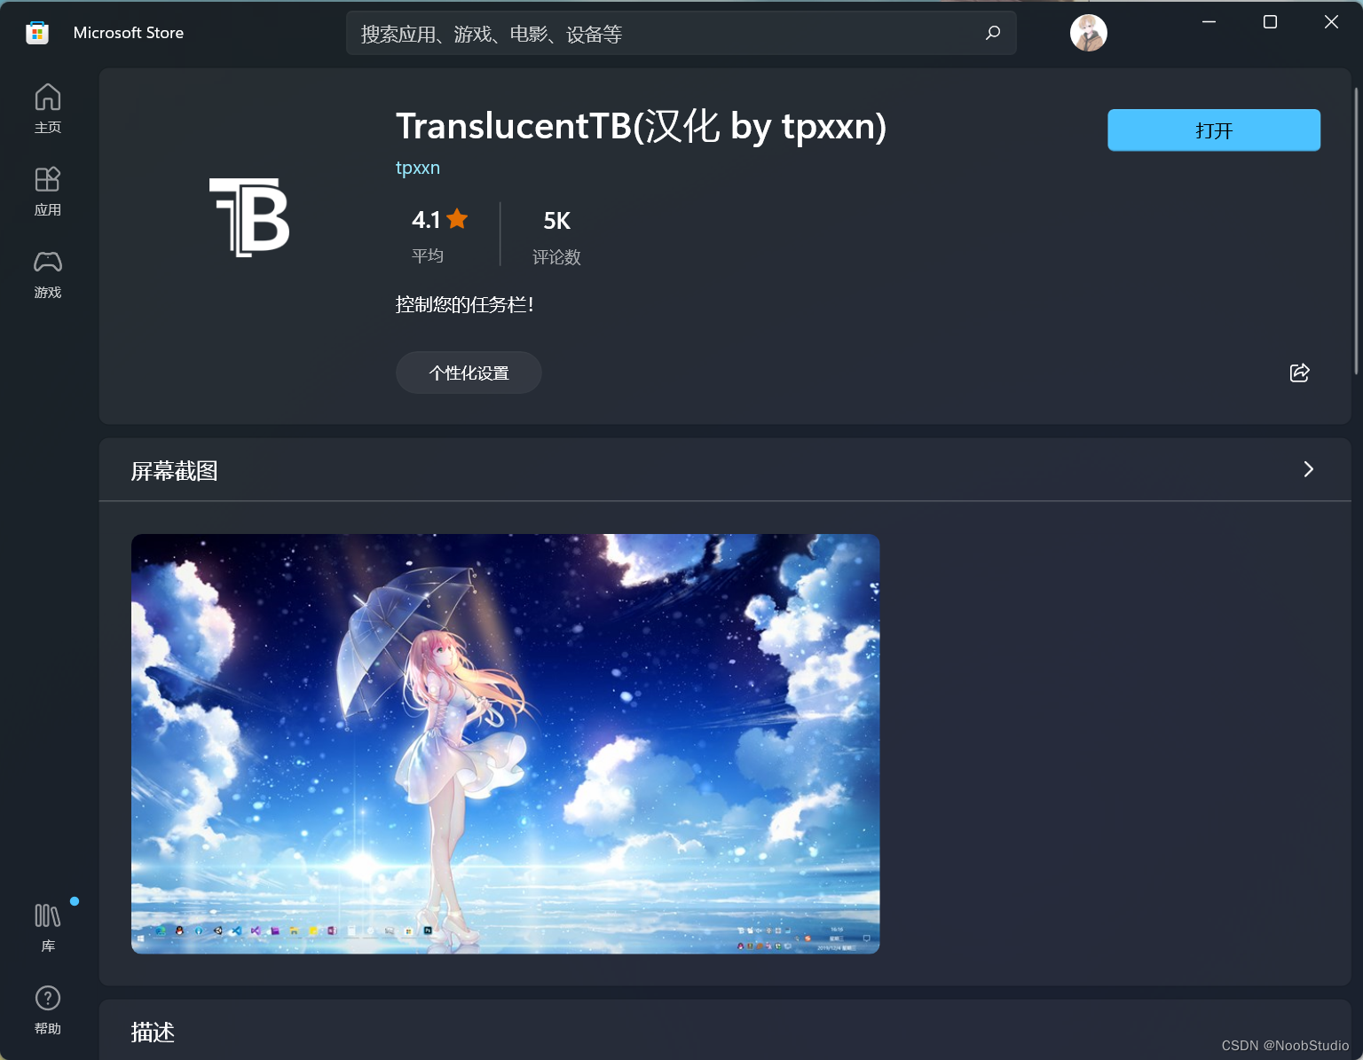
Task: Click the TranslucentTB app logo
Action: click(249, 217)
